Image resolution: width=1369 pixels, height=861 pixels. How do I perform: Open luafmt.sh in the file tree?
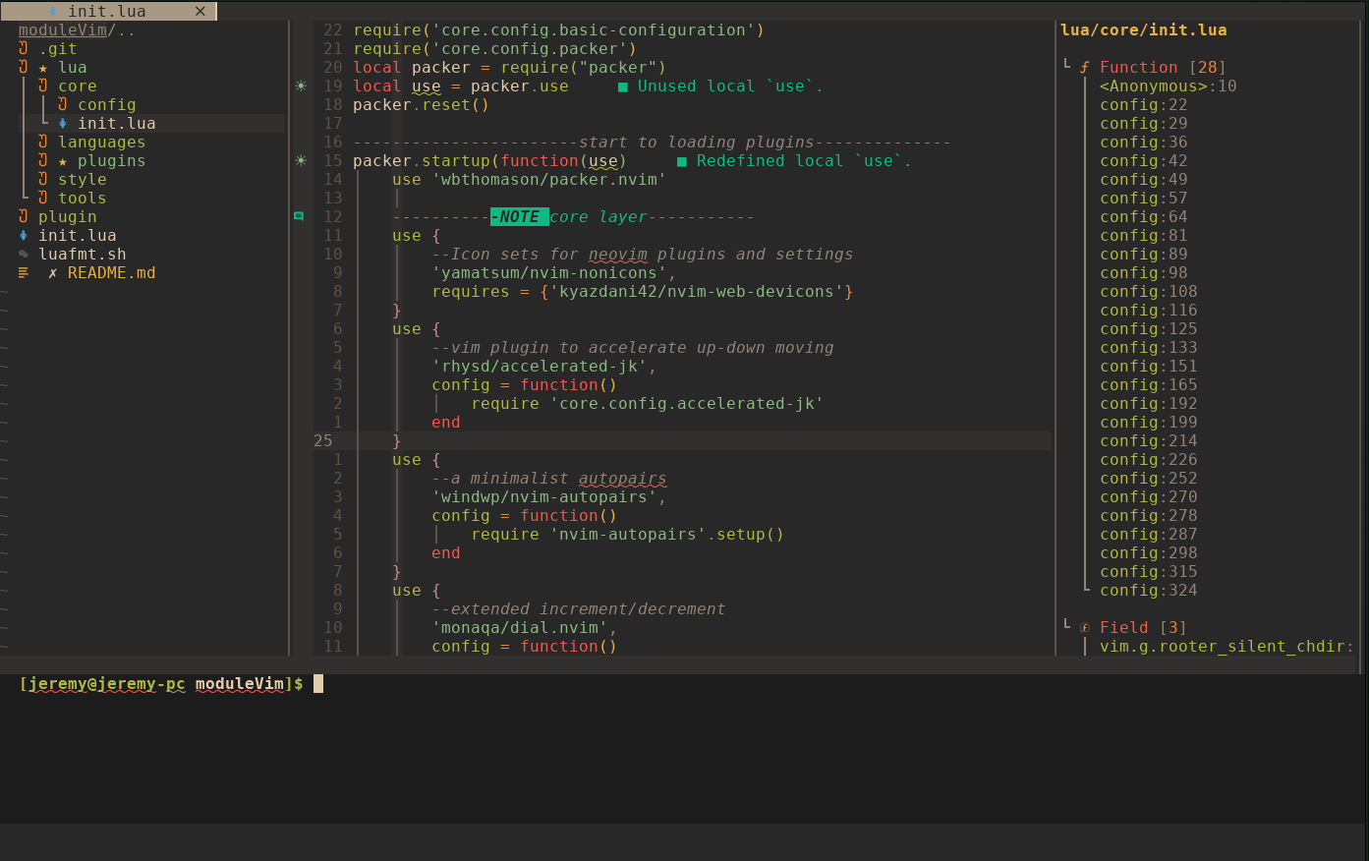(x=83, y=255)
